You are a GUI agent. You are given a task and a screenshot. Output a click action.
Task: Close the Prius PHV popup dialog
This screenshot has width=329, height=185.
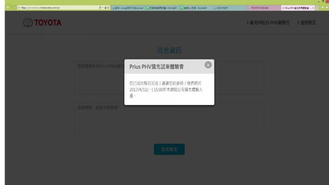click(208, 65)
